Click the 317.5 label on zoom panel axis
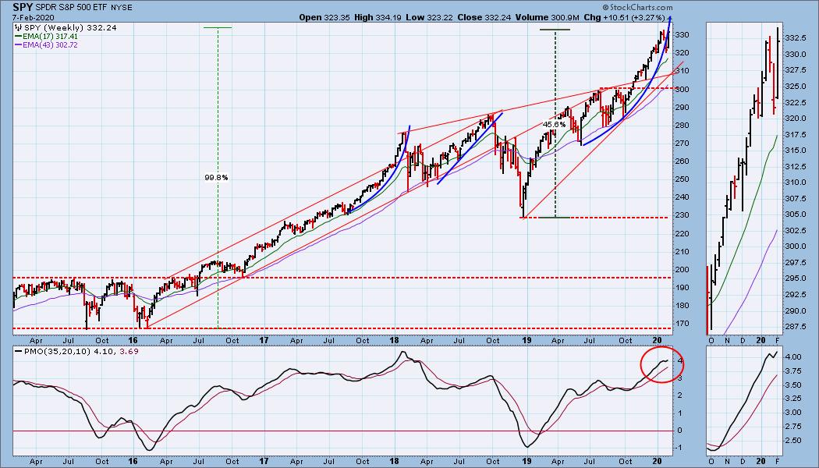 tap(795, 135)
